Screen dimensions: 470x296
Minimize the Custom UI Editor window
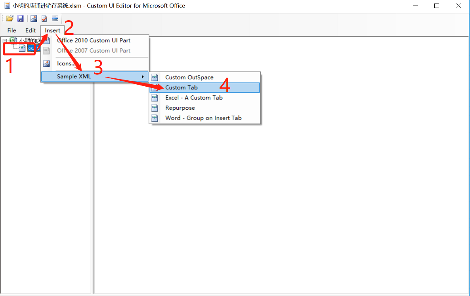coord(415,6)
